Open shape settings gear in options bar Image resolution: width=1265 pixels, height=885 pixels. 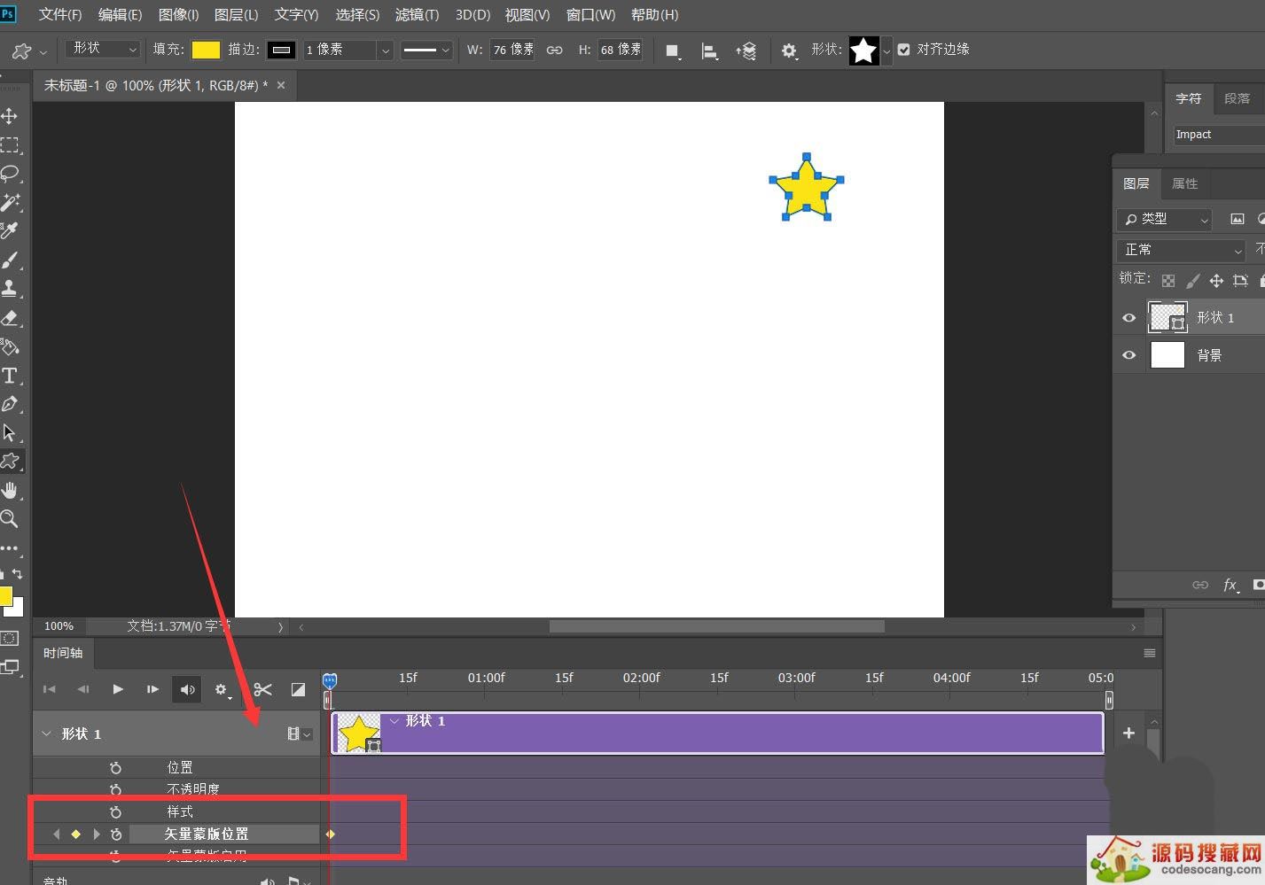[789, 50]
